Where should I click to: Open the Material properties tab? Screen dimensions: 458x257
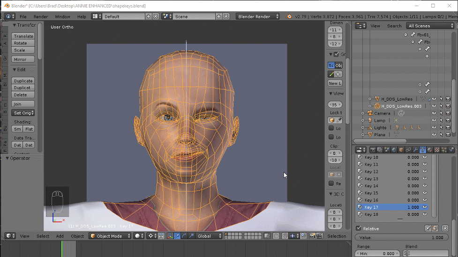pyautogui.click(x=429, y=150)
